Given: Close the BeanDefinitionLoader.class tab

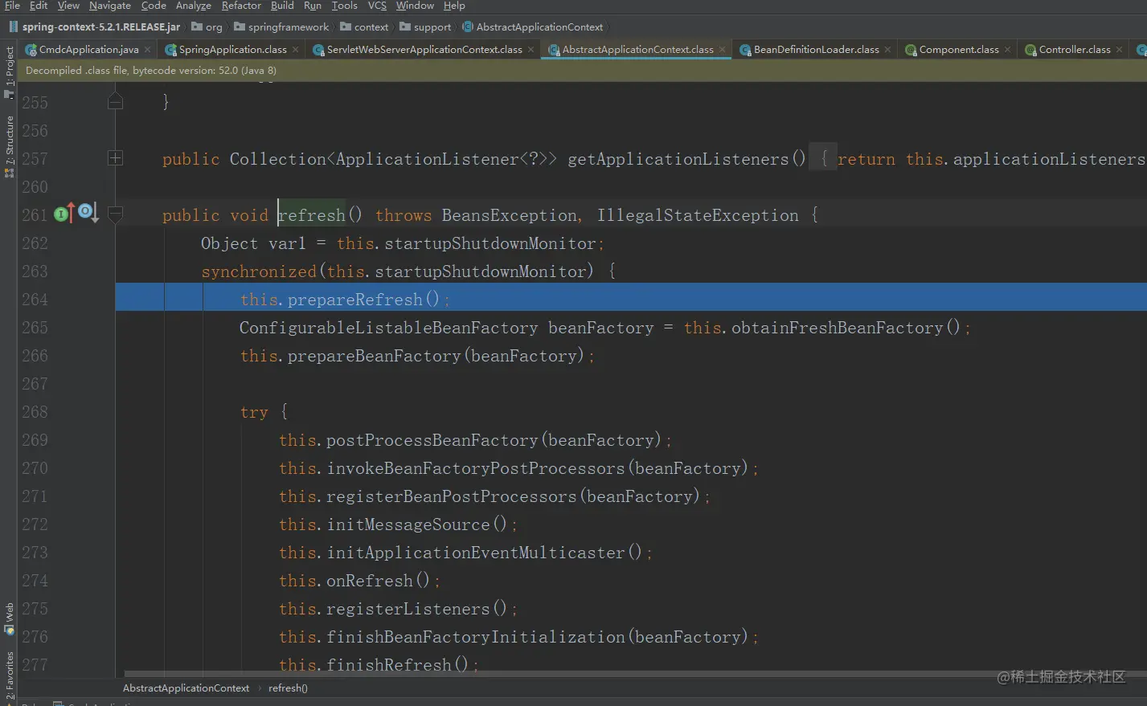Looking at the screenshot, I should pyautogui.click(x=887, y=50).
